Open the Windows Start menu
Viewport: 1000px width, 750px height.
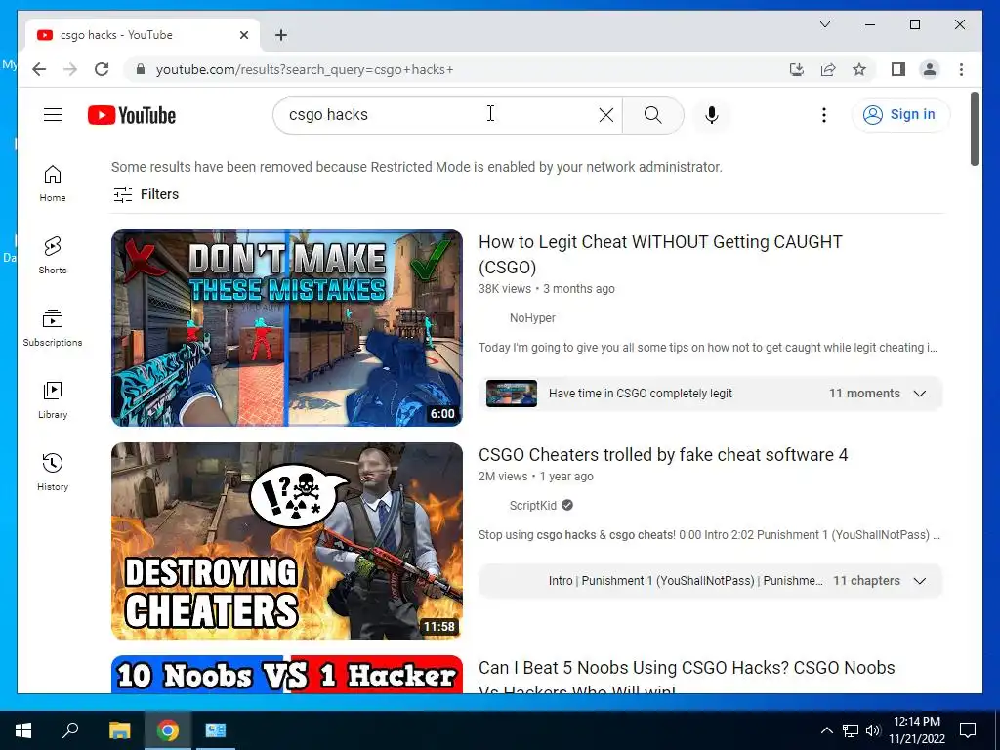point(23,730)
